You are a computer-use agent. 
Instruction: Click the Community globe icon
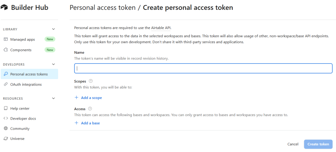tap(6, 128)
